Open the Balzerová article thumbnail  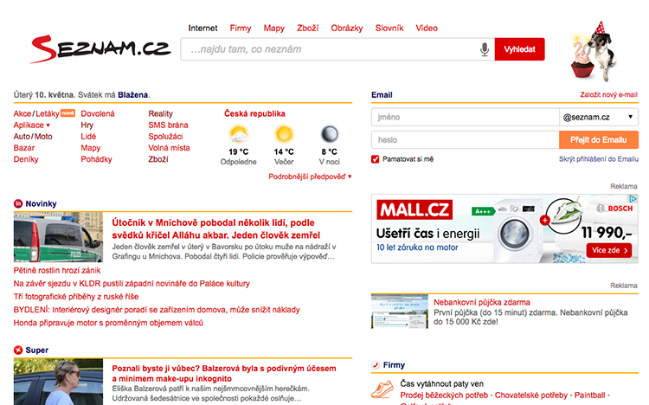click(x=58, y=382)
